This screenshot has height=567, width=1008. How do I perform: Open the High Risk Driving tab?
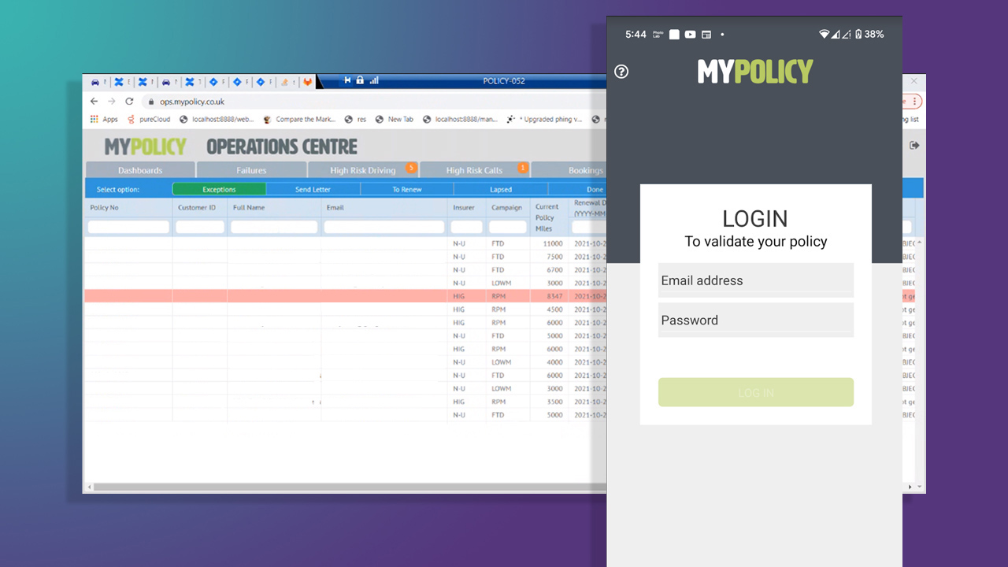(363, 170)
